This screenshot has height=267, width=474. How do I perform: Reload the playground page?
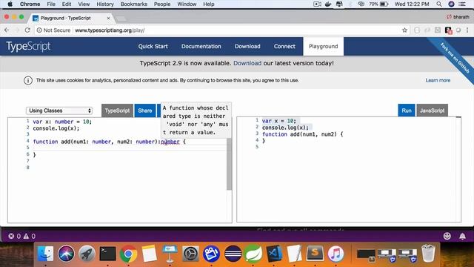pyautogui.click(x=27, y=30)
